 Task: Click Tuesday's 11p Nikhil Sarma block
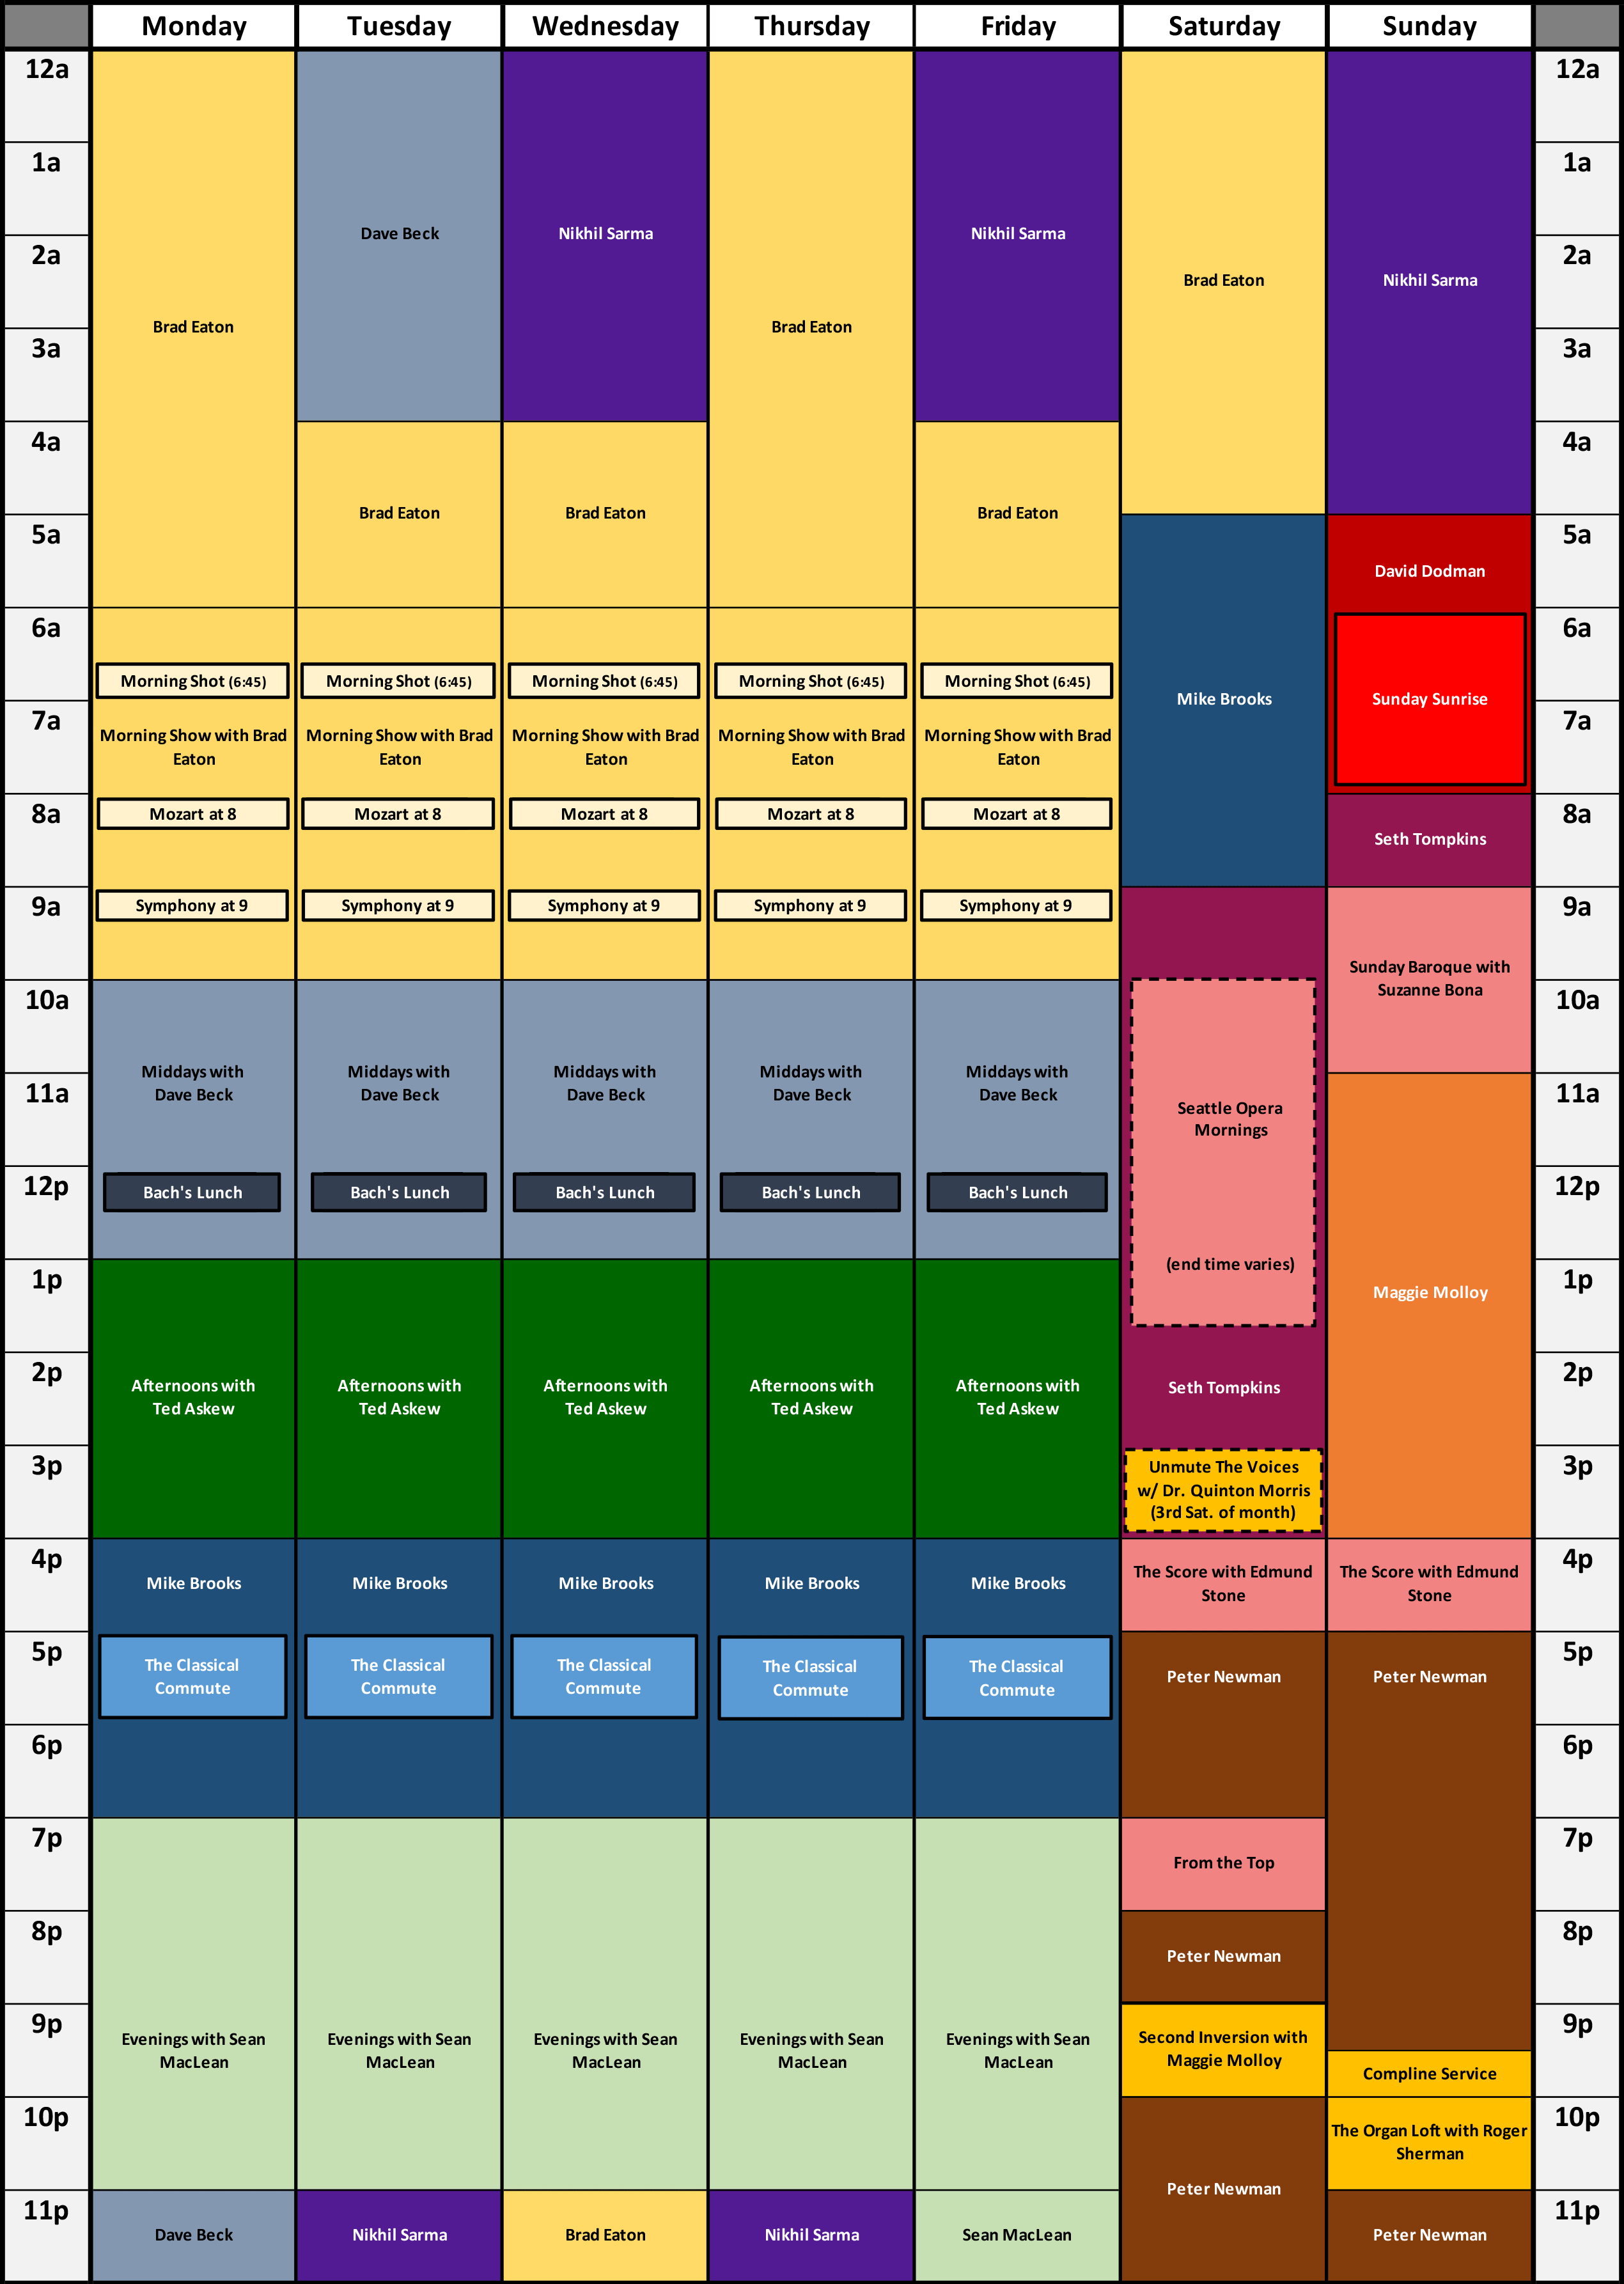(399, 2235)
